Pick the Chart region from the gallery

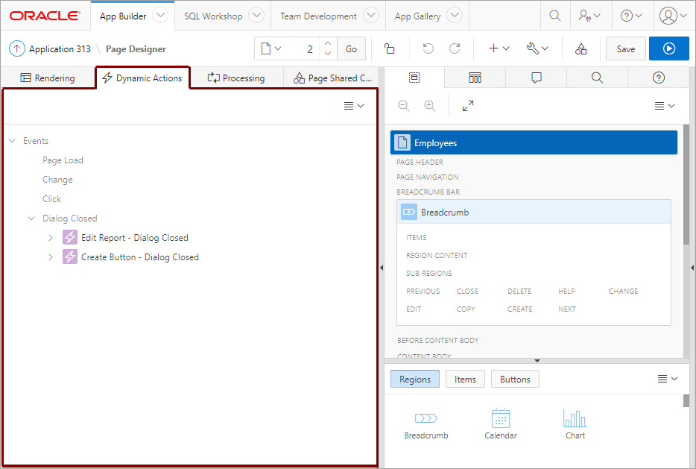[x=575, y=424]
